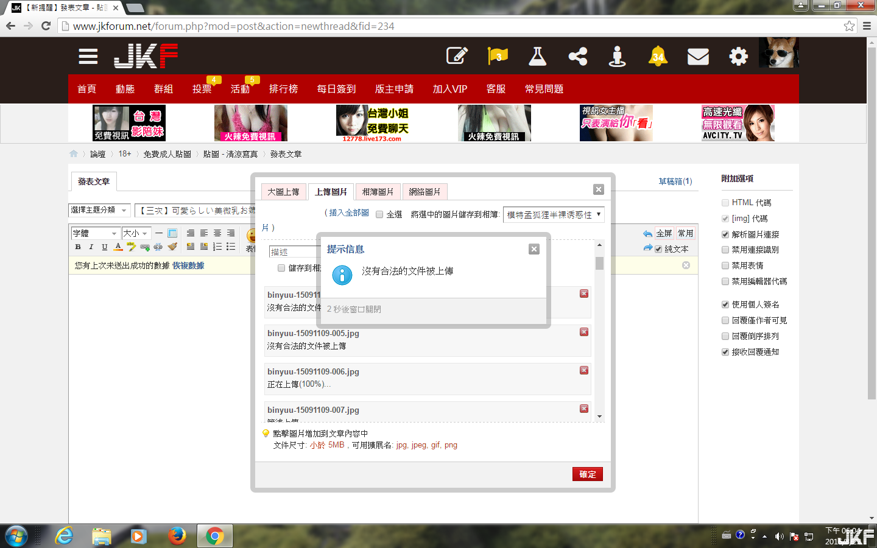Click the align right icon in the editor
The height and width of the screenshot is (548, 877).
[x=231, y=233]
